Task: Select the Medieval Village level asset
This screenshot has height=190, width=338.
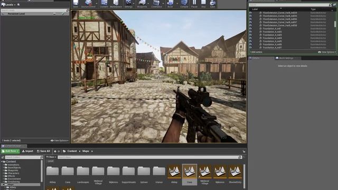Action: [204, 175]
